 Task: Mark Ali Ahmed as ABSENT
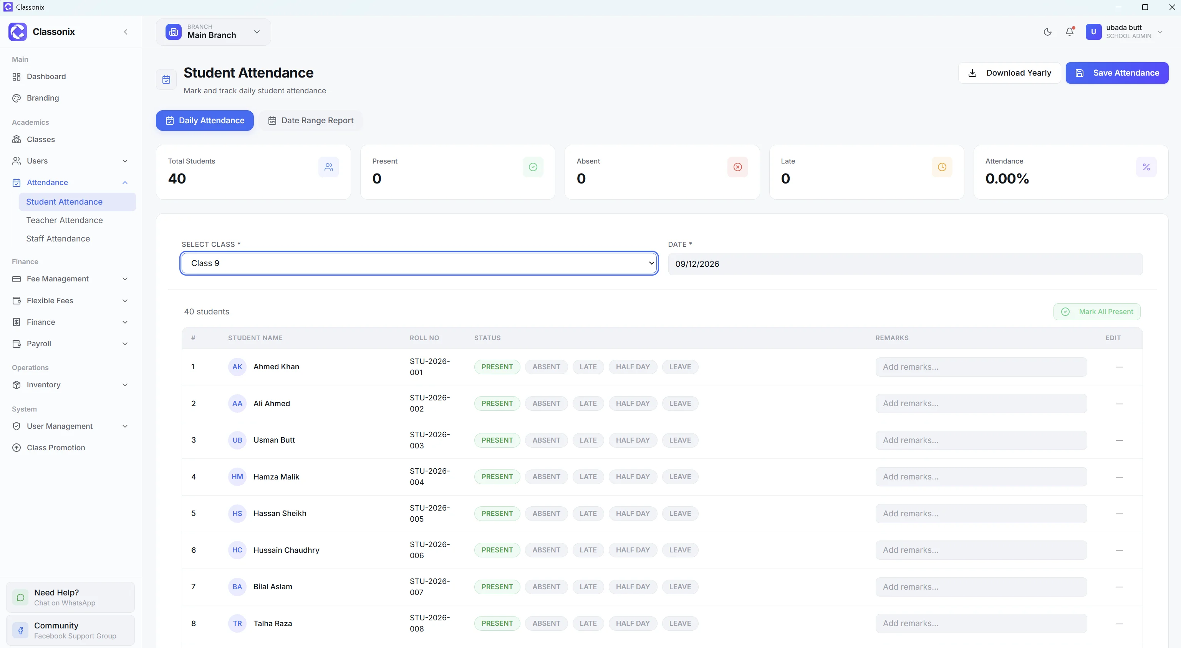point(546,403)
